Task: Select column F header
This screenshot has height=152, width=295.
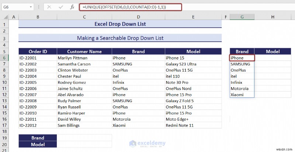Action: (x=226, y=17)
